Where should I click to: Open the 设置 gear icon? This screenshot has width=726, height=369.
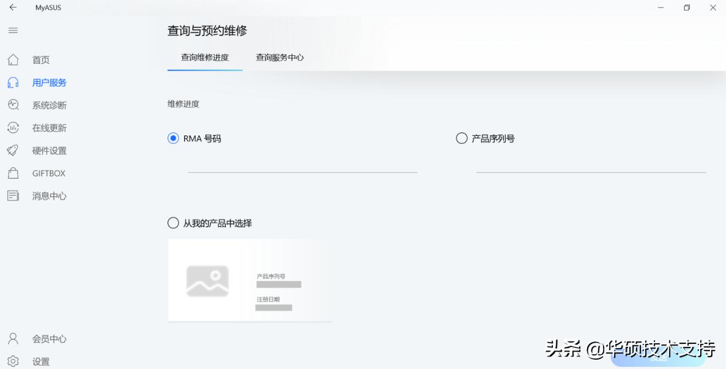(x=13, y=361)
